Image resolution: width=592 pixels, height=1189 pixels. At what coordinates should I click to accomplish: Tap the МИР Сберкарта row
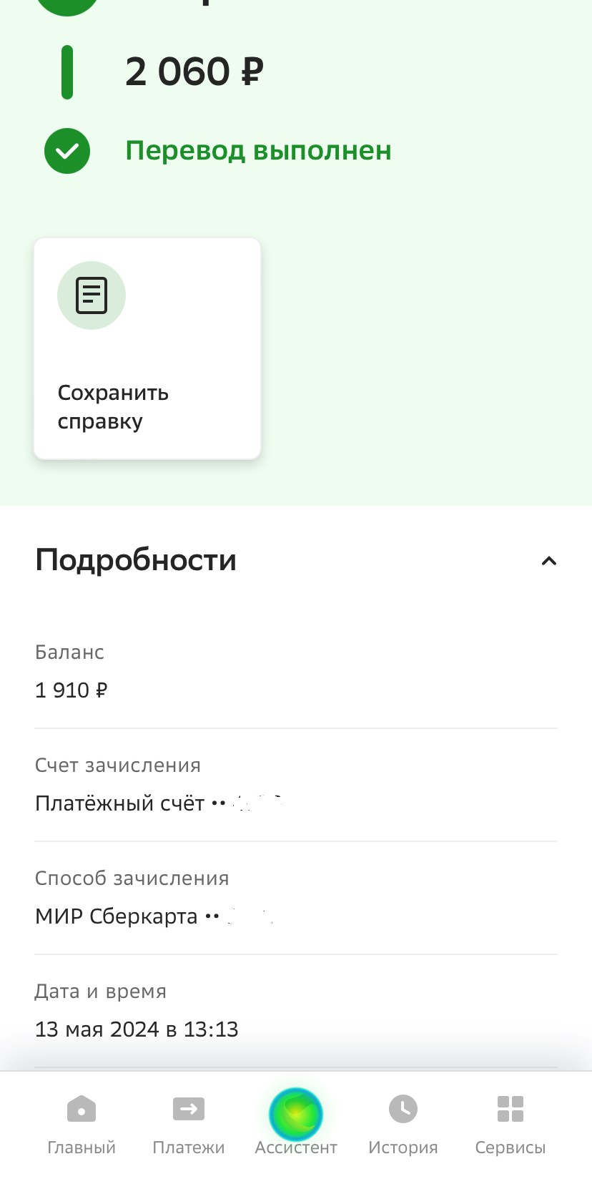tap(153, 916)
